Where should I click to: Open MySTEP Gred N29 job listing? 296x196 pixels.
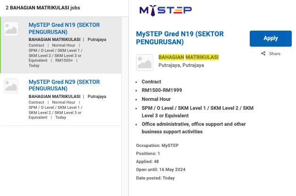click(64, 85)
